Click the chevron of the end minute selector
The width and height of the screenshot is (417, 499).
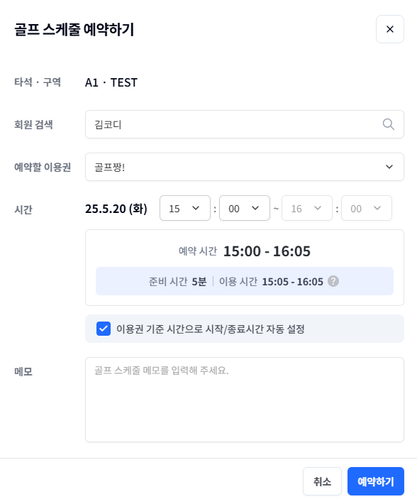(x=377, y=208)
